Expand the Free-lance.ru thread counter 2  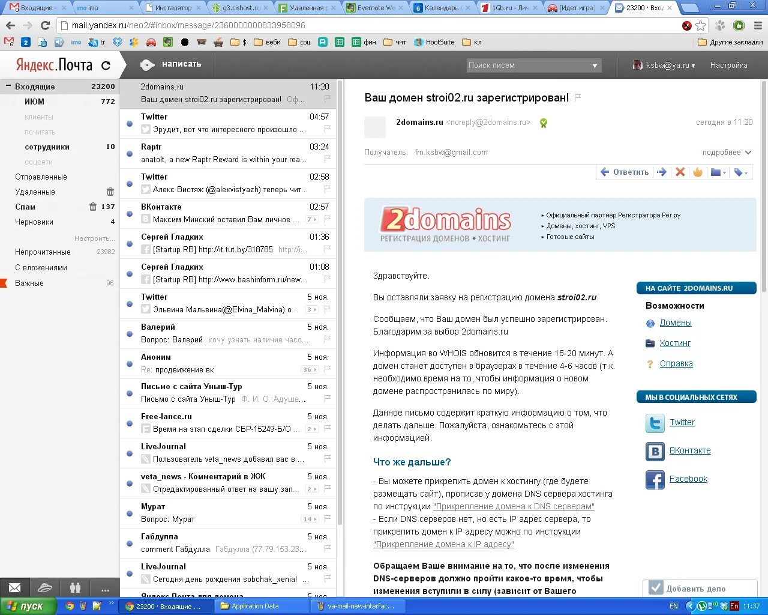pos(312,429)
